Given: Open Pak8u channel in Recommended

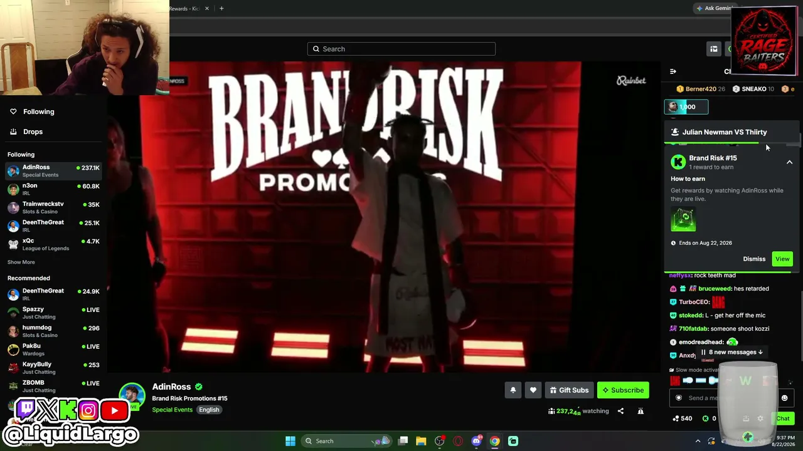Looking at the screenshot, I should (53, 349).
